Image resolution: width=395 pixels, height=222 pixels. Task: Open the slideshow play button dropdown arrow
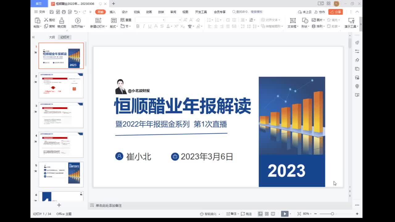coord(291,214)
